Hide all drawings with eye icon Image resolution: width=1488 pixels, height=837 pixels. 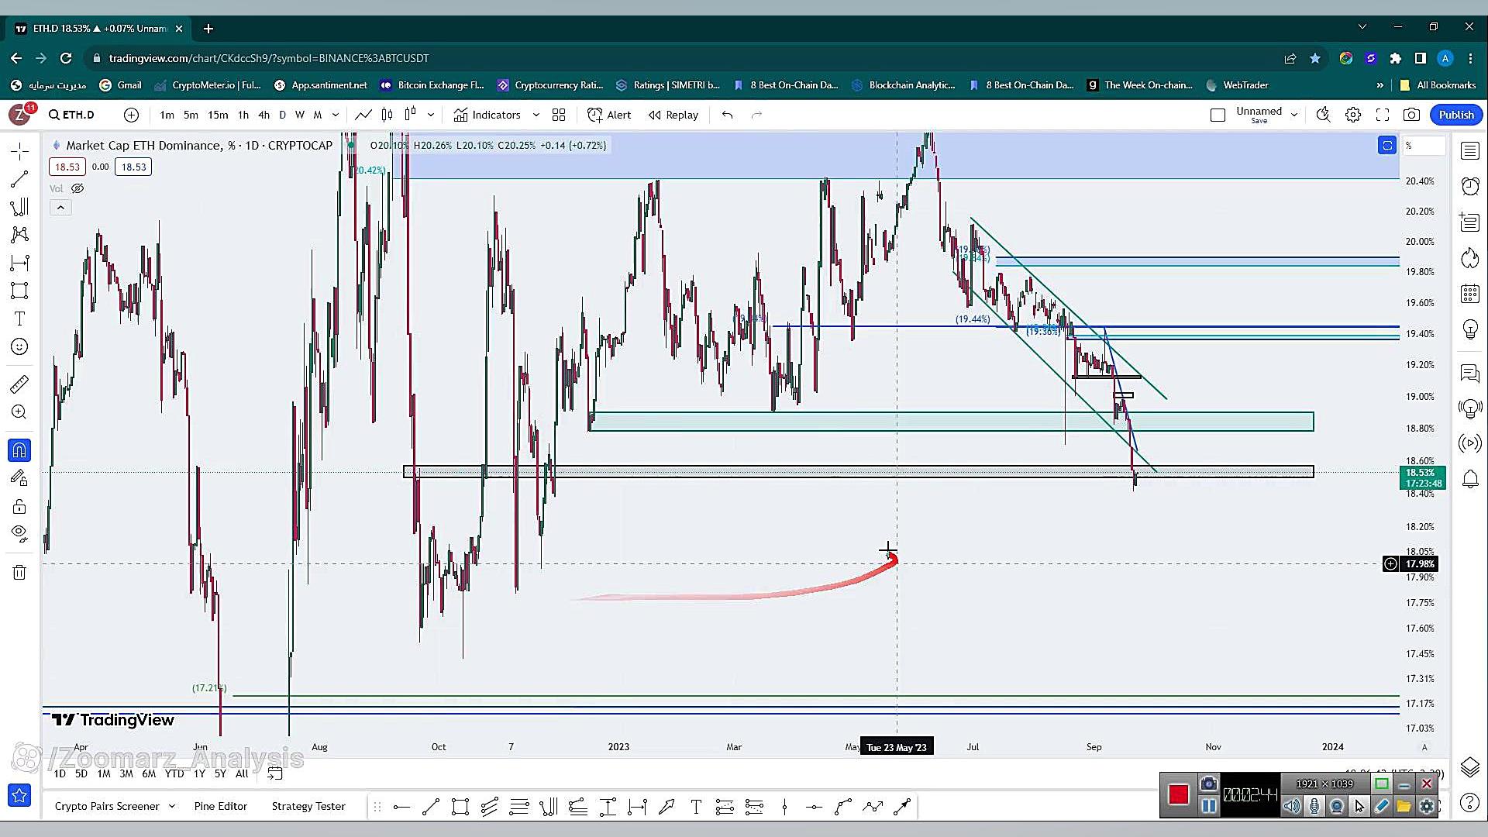(x=19, y=532)
